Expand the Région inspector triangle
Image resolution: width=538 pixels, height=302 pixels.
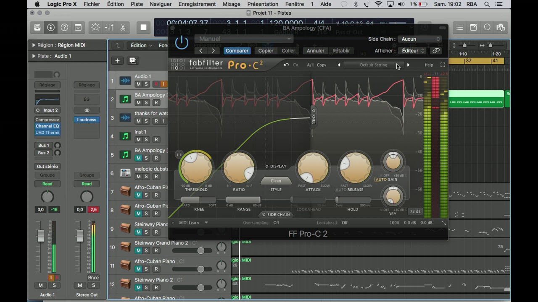click(x=34, y=45)
